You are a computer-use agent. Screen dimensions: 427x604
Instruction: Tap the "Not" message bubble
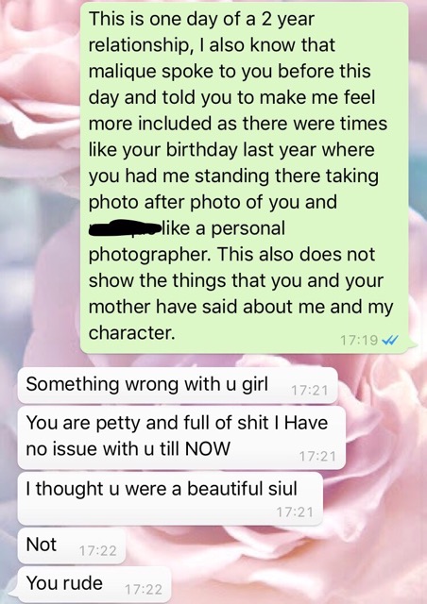coord(72,546)
